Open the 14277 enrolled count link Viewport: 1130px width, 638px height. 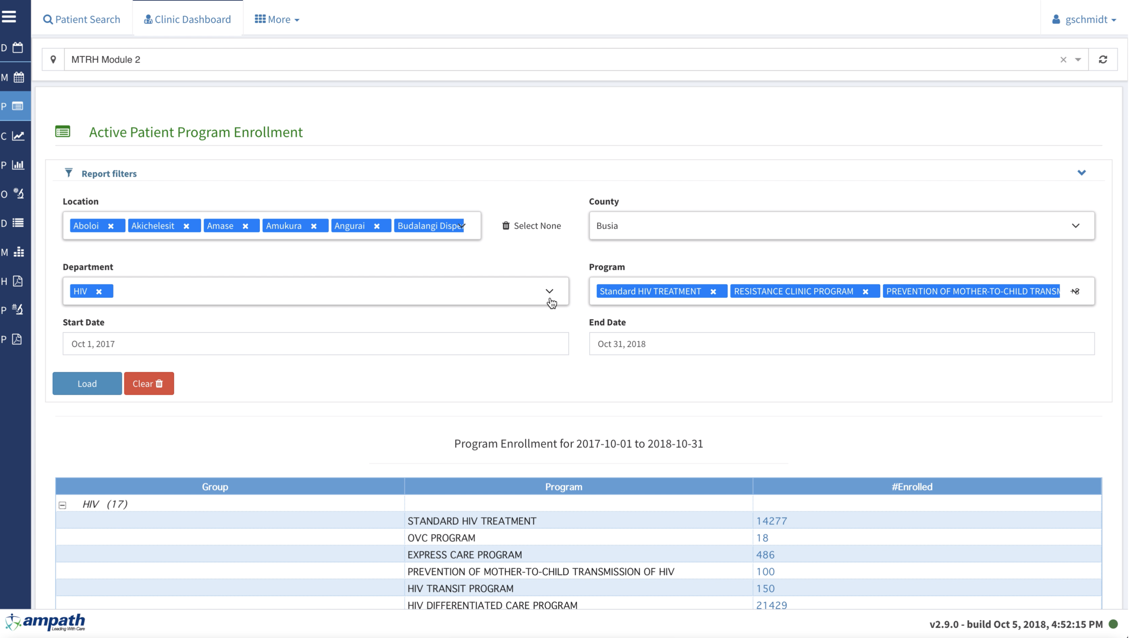click(x=772, y=521)
